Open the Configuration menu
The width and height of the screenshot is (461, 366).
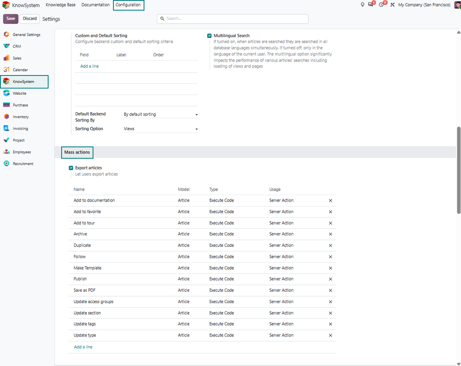[129, 5]
